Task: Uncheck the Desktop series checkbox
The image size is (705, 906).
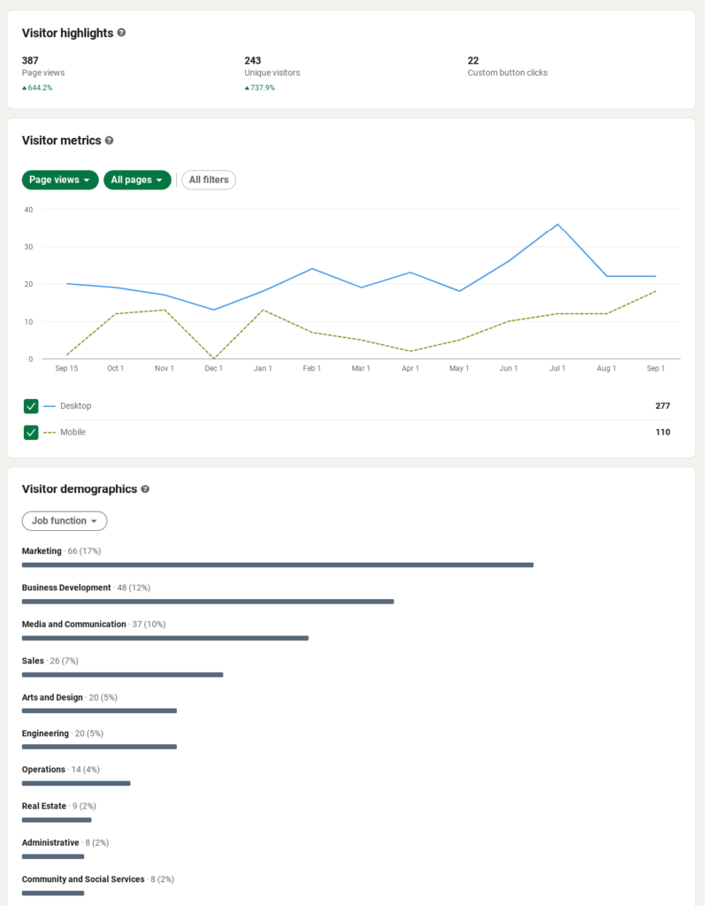Action: 31,406
